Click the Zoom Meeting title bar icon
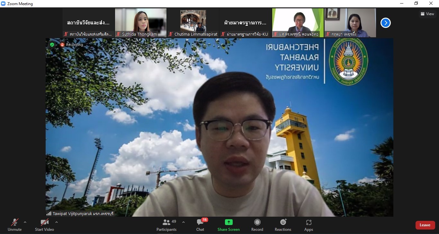The image size is (439, 234). click(x=3, y=4)
